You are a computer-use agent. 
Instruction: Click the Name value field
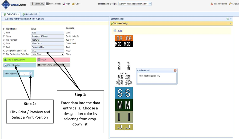coord(47,36)
